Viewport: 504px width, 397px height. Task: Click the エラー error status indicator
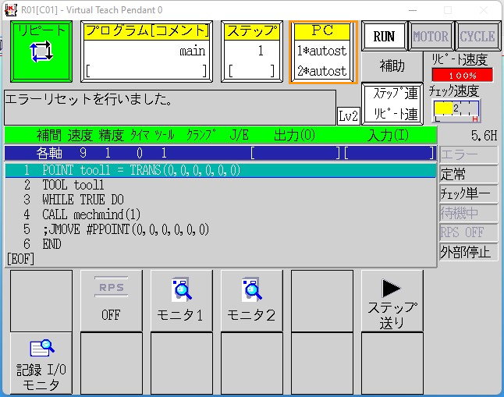tap(468, 155)
